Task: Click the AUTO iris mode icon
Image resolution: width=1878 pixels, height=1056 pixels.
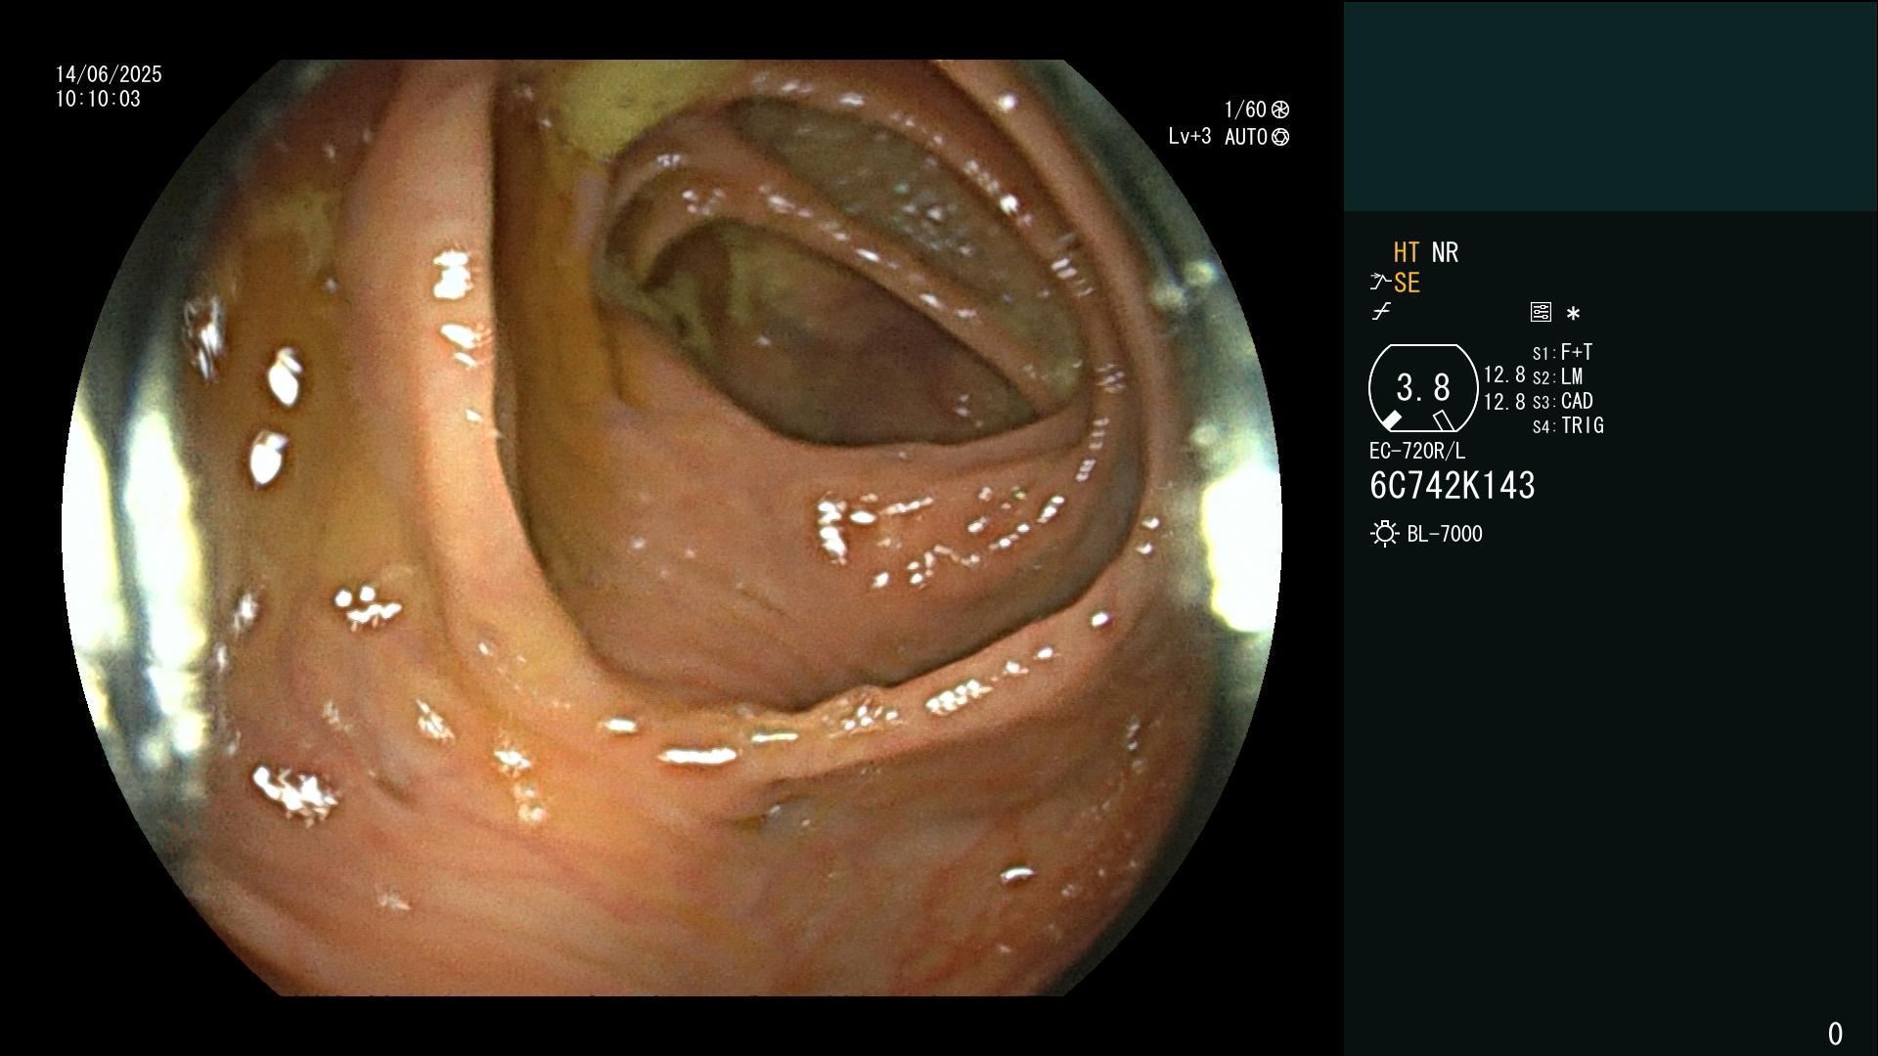Action: tap(1280, 138)
